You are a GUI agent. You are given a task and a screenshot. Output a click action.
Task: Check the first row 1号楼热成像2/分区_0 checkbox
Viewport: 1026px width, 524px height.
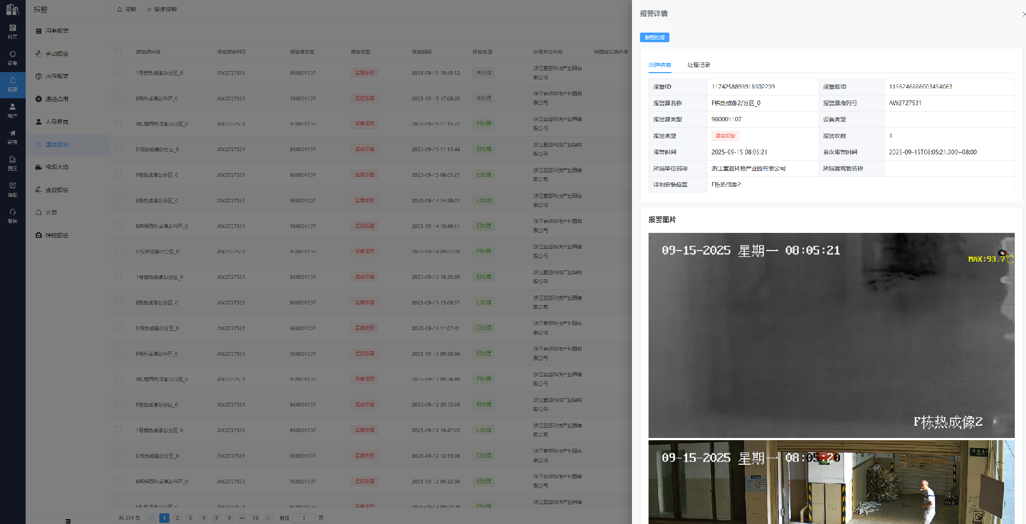point(118,72)
